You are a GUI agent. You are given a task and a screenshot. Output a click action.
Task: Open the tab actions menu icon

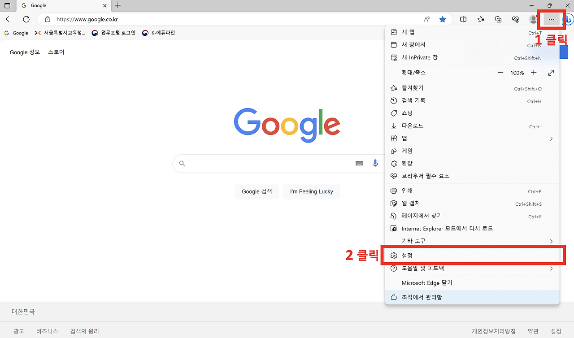pos(7,5)
